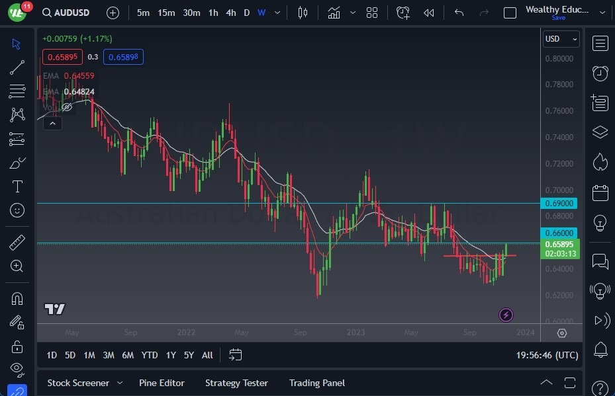Expand the timeframe dropdown next to W

pyautogui.click(x=276, y=12)
